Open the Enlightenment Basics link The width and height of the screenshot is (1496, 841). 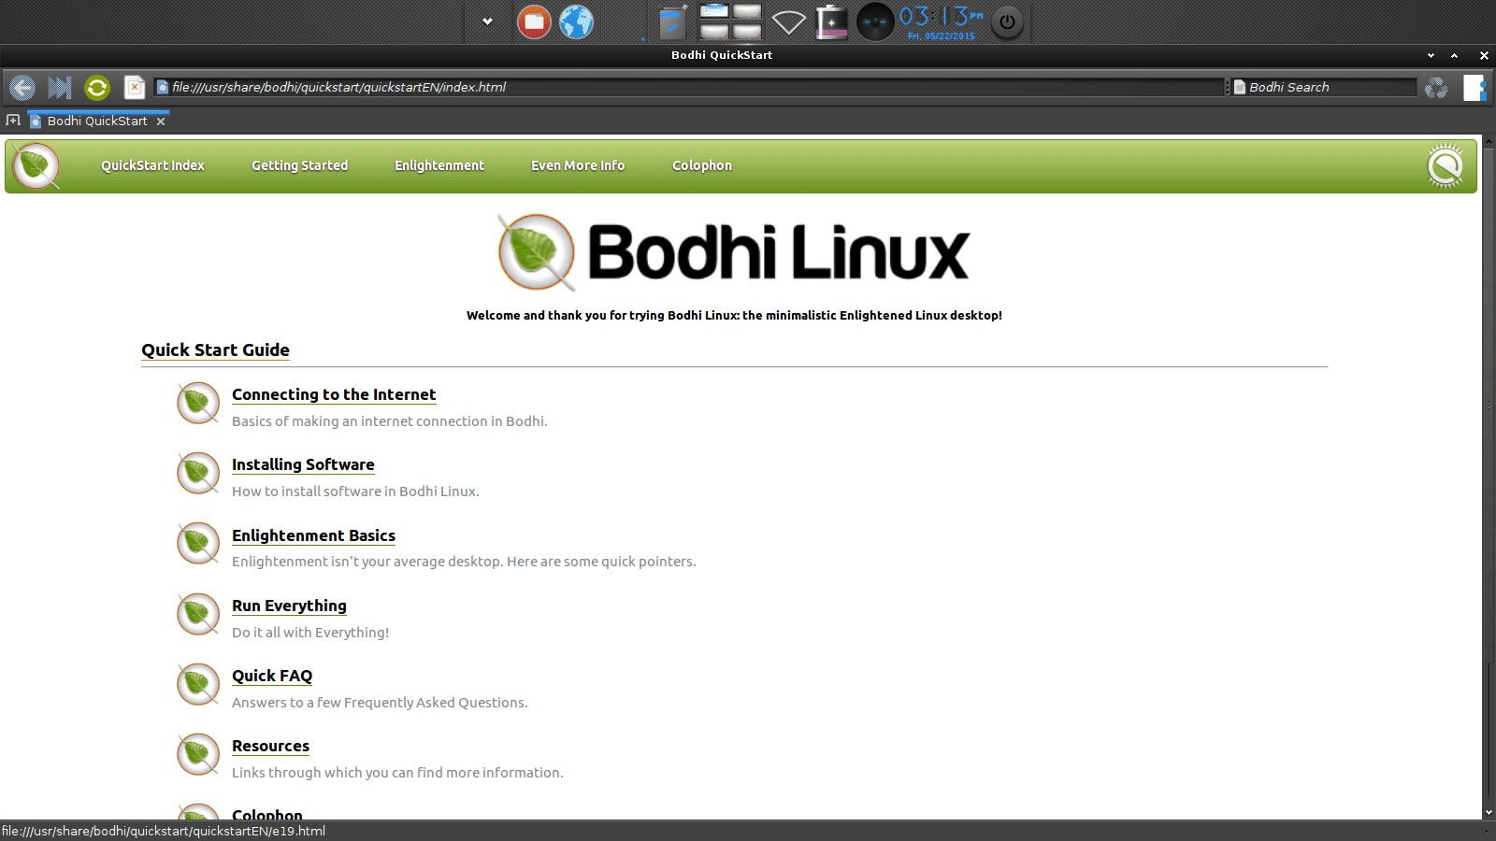(x=313, y=535)
